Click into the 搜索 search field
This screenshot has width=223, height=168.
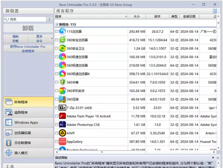click(28, 19)
